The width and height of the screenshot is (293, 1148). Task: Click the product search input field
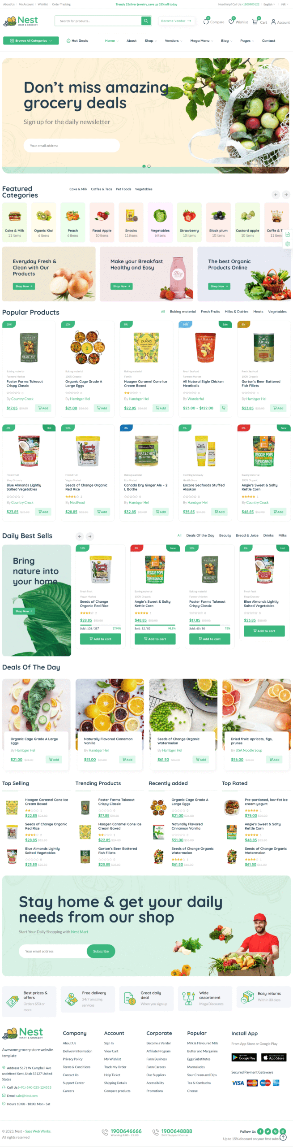[98, 21]
